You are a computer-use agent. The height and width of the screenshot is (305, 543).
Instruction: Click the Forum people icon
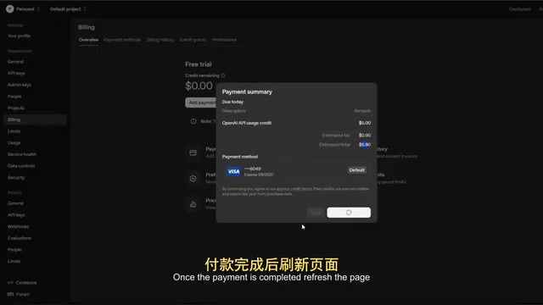(x=10, y=294)
